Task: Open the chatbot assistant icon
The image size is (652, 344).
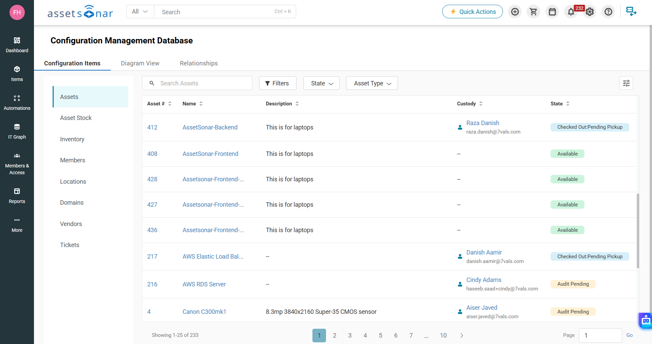Action: pos(646,320)
